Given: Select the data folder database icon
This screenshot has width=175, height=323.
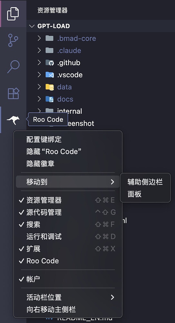Looking at the screenshot, I should pyautogui.click(x=50, y=87).
